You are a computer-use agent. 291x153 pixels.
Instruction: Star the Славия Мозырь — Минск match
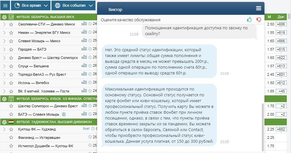coord(11,41)
